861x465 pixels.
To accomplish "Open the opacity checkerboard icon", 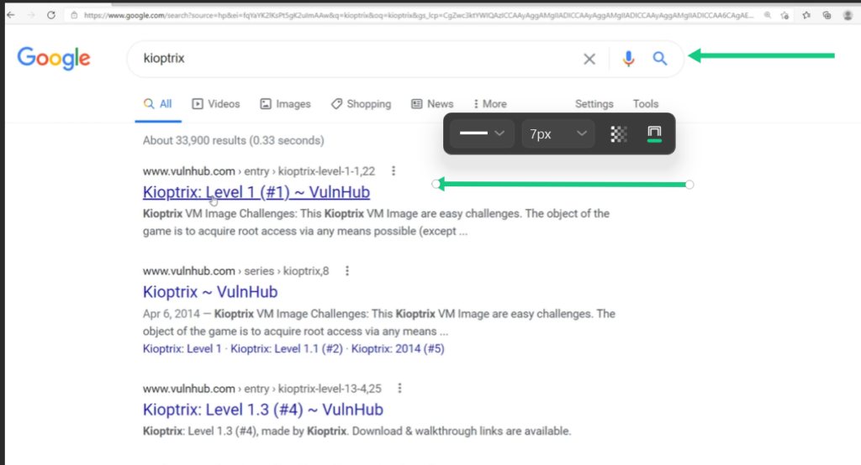I will click(619, 133).
